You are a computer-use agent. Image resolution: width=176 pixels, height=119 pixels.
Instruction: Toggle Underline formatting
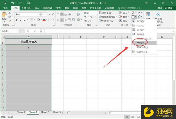(24, 20)
